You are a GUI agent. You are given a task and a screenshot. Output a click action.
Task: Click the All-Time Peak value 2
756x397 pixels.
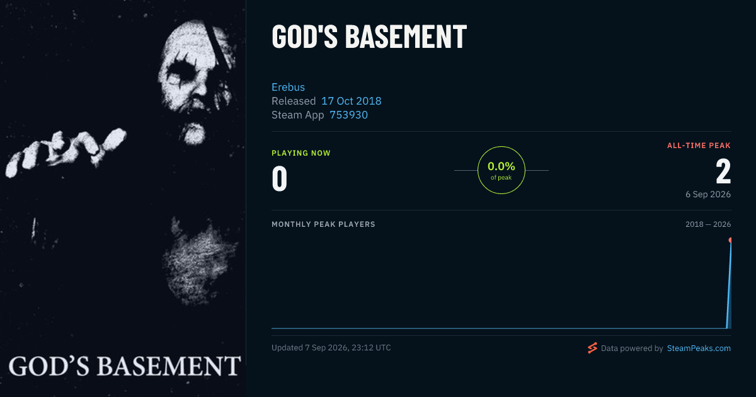[723, 171]
